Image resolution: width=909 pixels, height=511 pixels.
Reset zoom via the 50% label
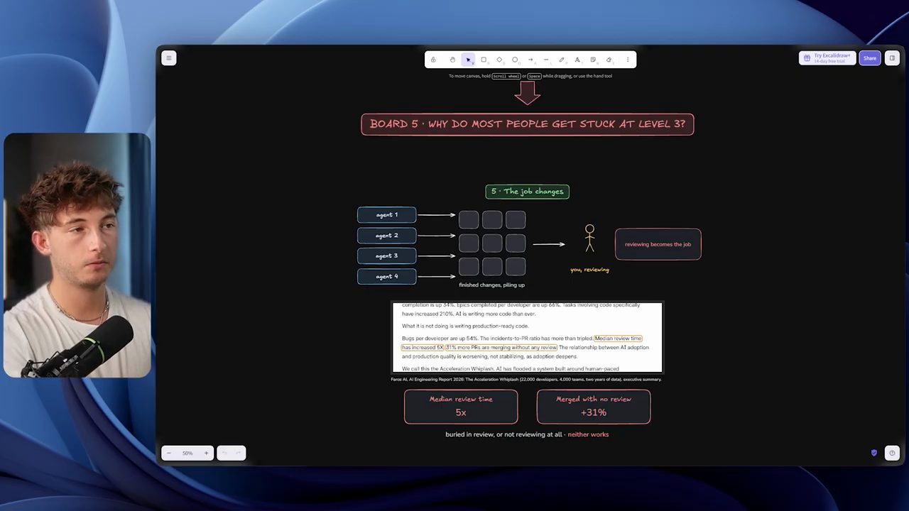187,453
